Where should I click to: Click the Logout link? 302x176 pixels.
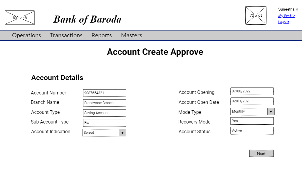point(283,22)
